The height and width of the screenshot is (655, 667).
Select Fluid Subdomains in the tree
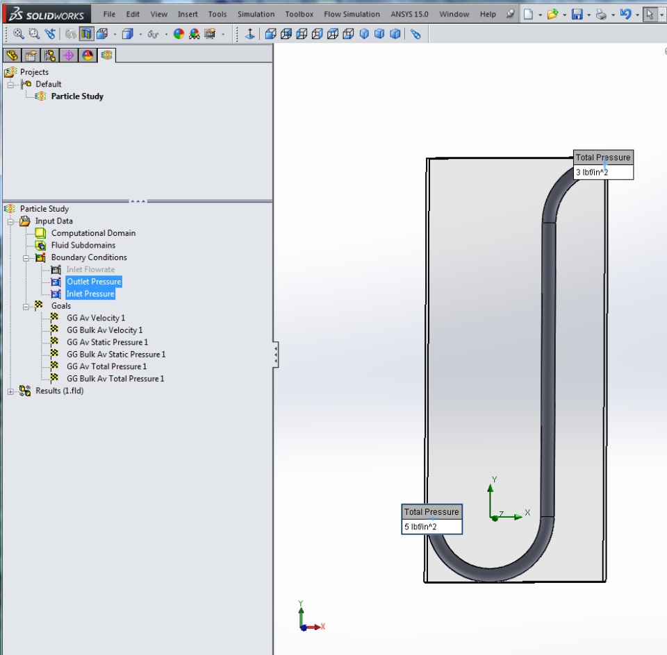coord(83,245)
